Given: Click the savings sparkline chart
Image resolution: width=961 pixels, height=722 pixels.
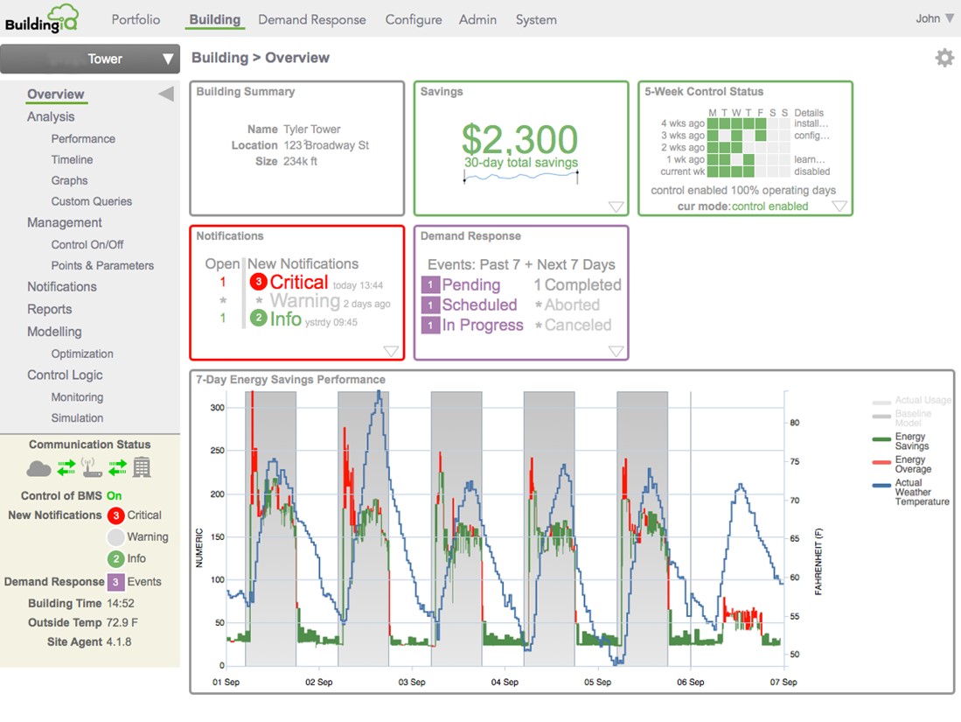Looking at the screenshot, I should (x=521, y=177).
